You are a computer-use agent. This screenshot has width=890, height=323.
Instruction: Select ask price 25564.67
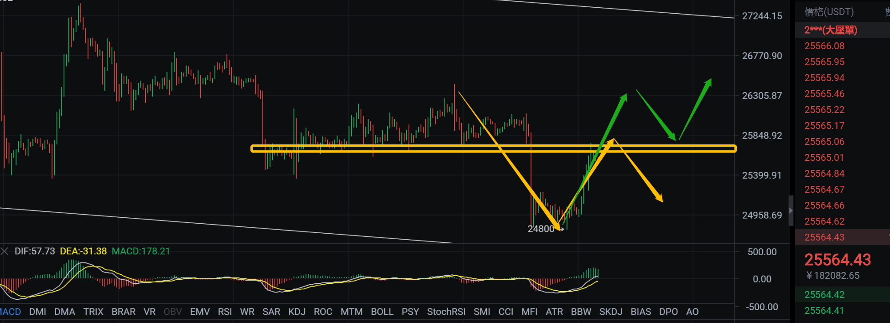[x=824, y=190]
